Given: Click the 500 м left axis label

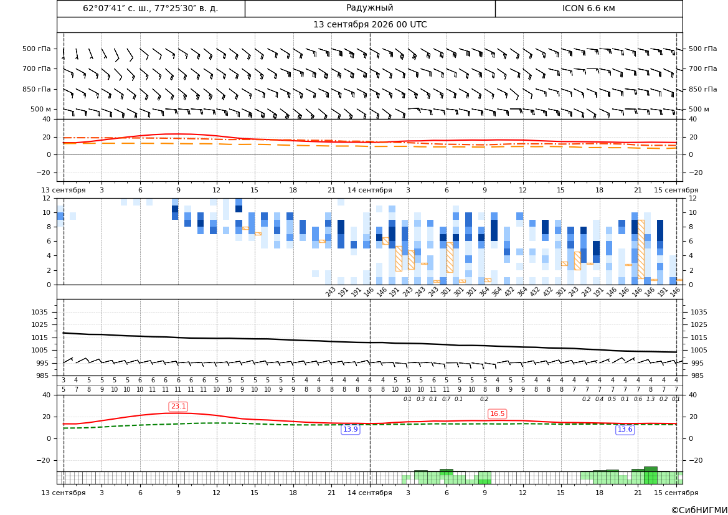Looking at the screenshot, I should coord(41,109).
